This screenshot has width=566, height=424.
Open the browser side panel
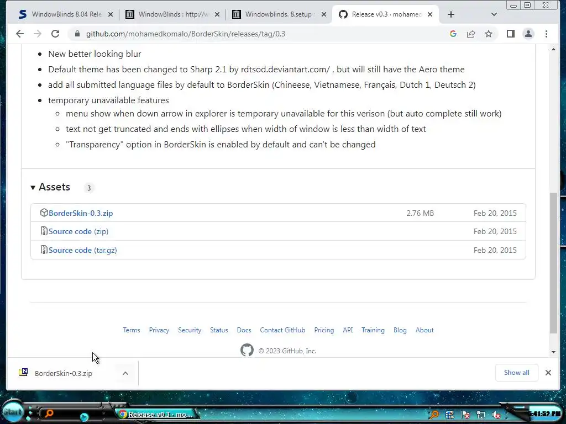click(x=510, y=34)
